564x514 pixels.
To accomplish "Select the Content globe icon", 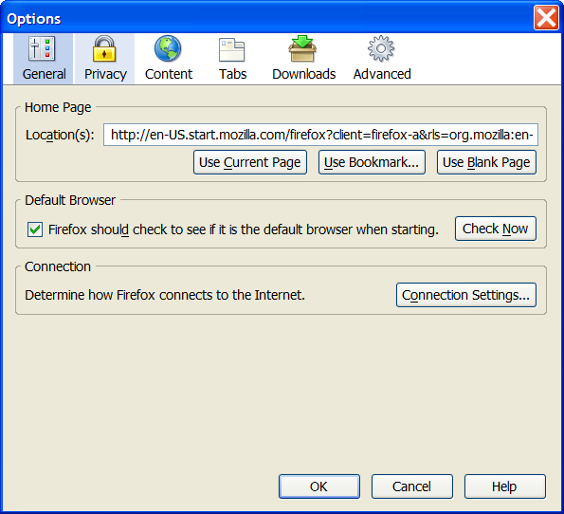I will click(x=168, y=48).
